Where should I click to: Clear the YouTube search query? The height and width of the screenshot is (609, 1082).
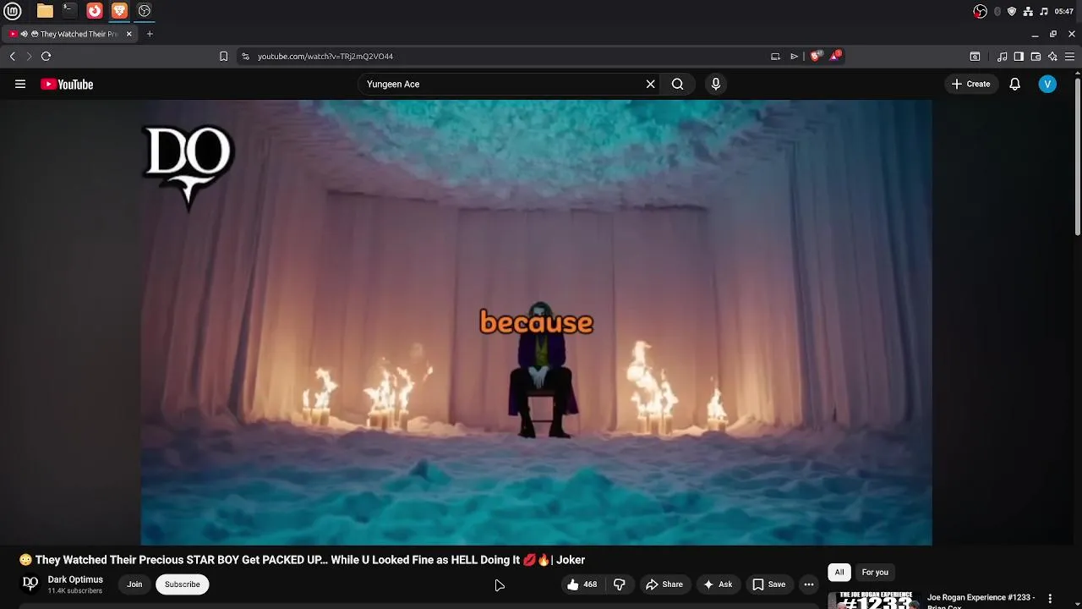click(x=650, y=84)
